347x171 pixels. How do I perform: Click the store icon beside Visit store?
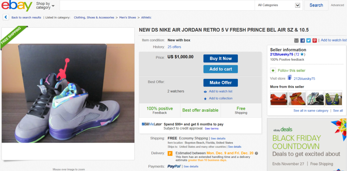coord(290,78)
